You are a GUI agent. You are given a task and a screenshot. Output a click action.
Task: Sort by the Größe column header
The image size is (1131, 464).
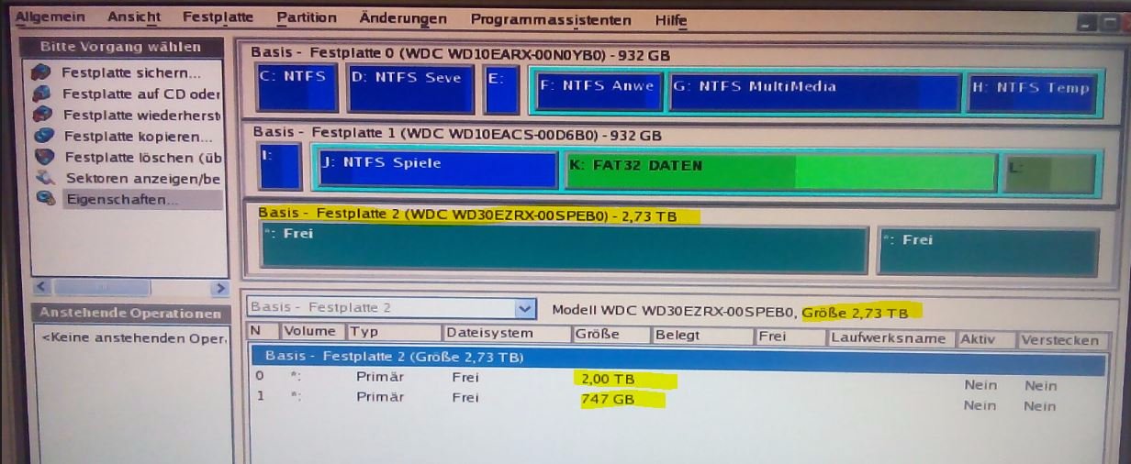610,335
